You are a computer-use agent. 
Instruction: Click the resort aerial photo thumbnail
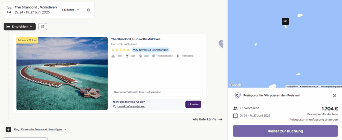[x=62, y=74]
